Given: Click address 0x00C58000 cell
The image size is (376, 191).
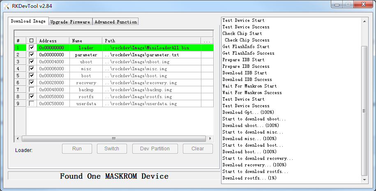Looking at the screenshot, I should 53,104.
